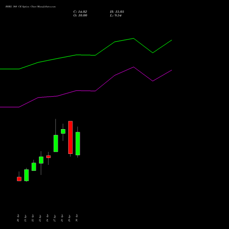229x229 pixels.
Task: Click the '21 Apr' date axis label
Action: 25,218
